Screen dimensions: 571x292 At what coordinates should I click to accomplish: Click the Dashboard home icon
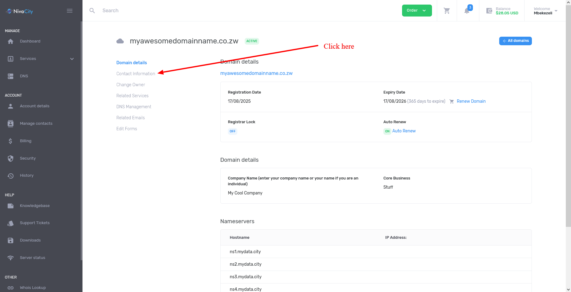click(11, 41)
